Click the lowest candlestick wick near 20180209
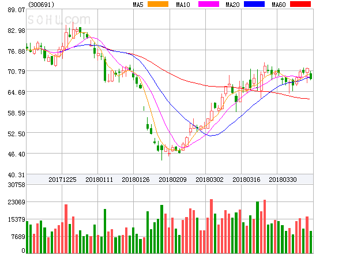 161,155
